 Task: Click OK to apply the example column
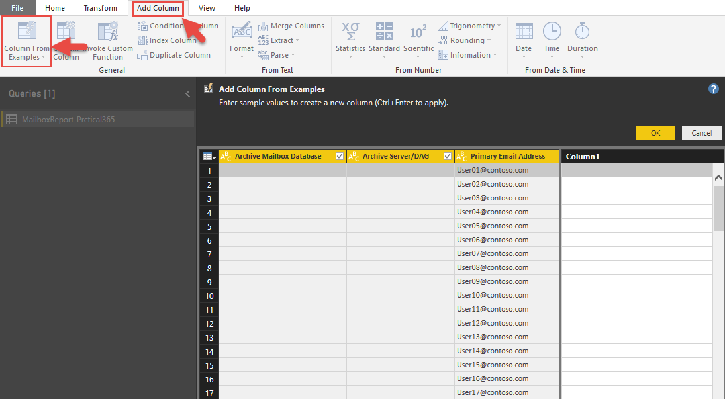click(x=654, y=132)
